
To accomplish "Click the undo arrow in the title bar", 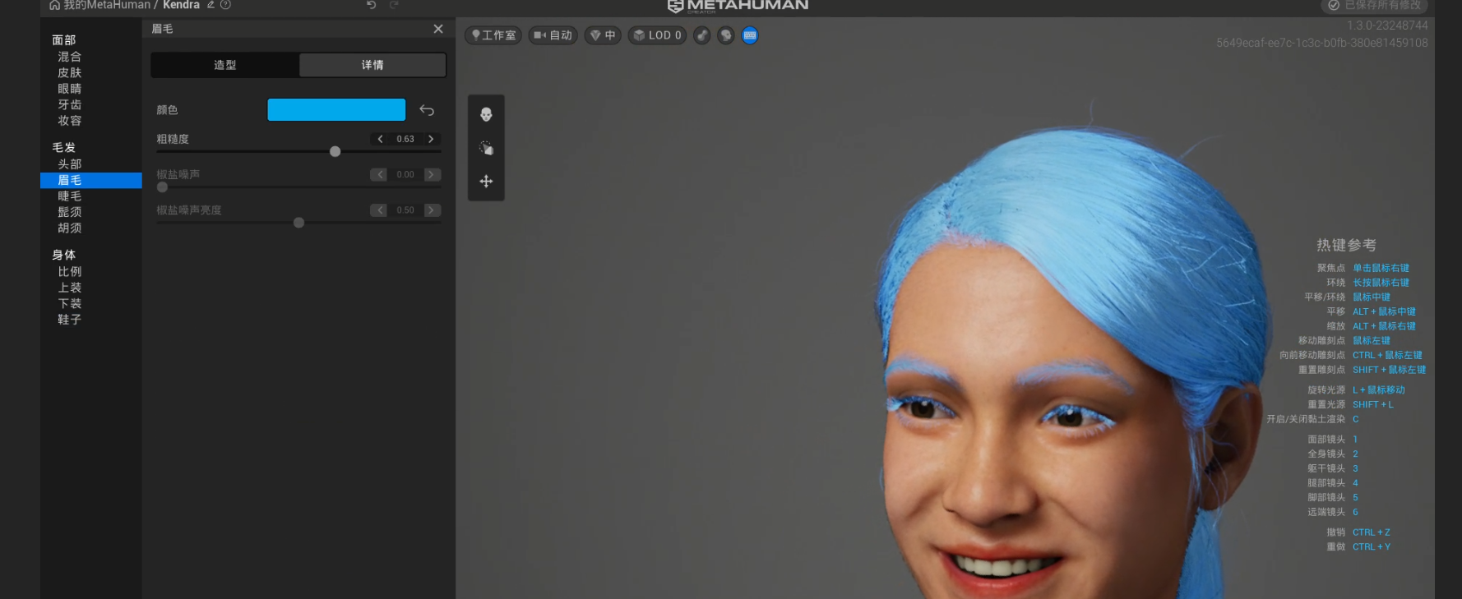I will click(371, 5).
